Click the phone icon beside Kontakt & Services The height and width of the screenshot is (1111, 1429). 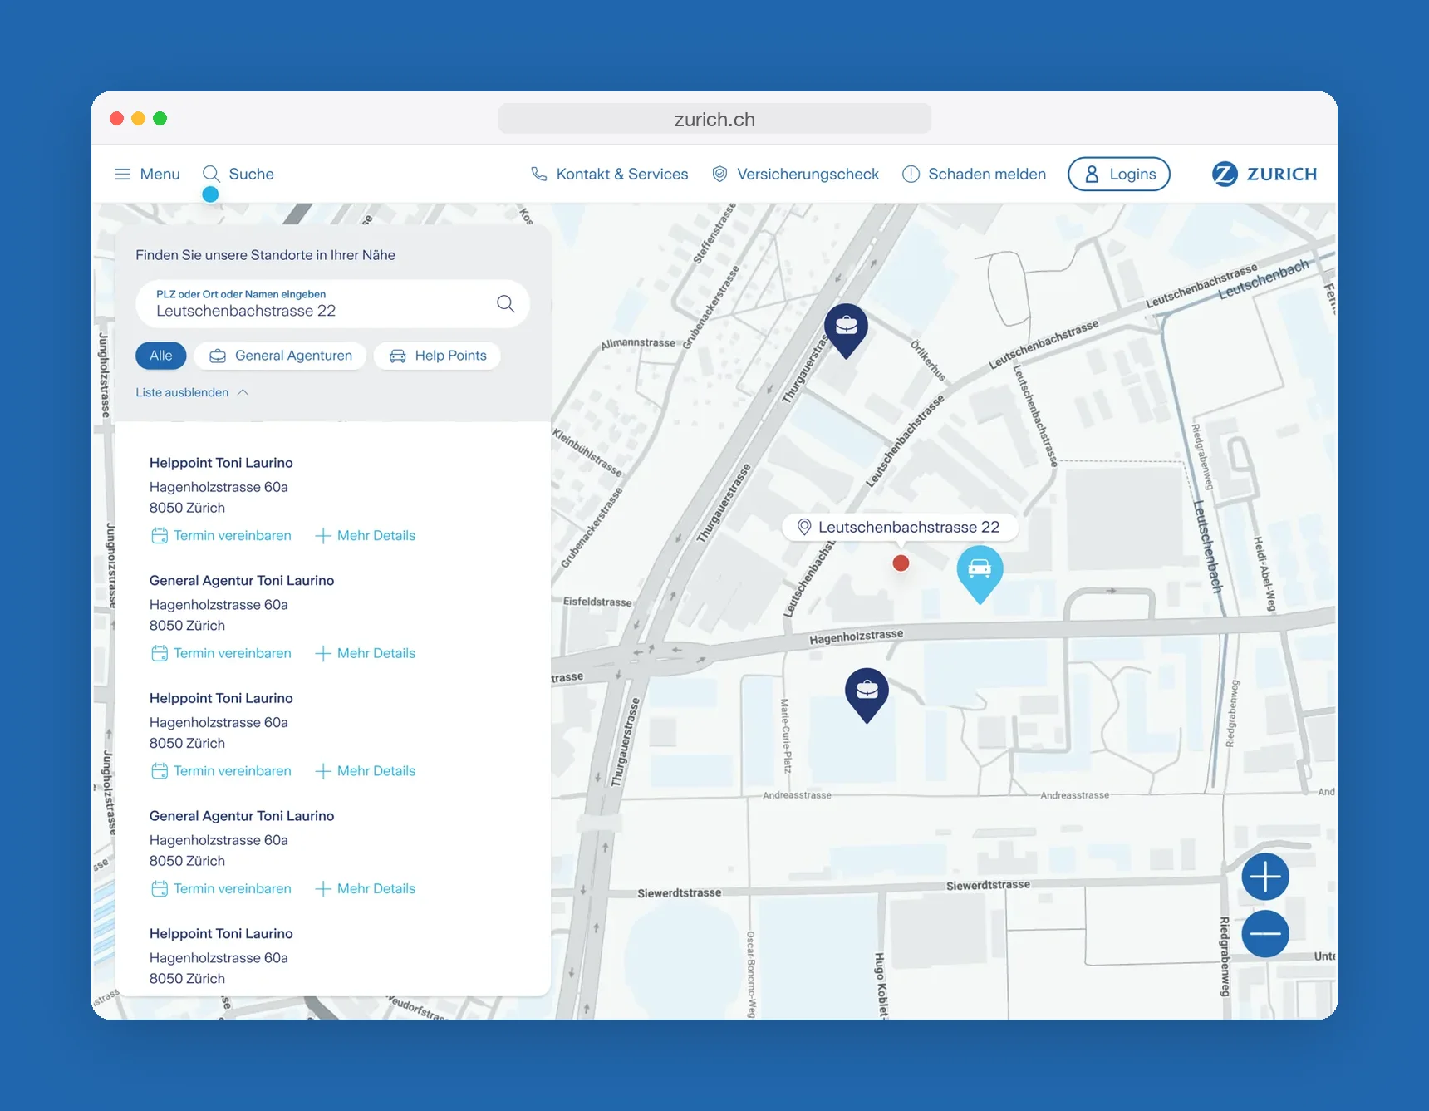pos(539,174)
